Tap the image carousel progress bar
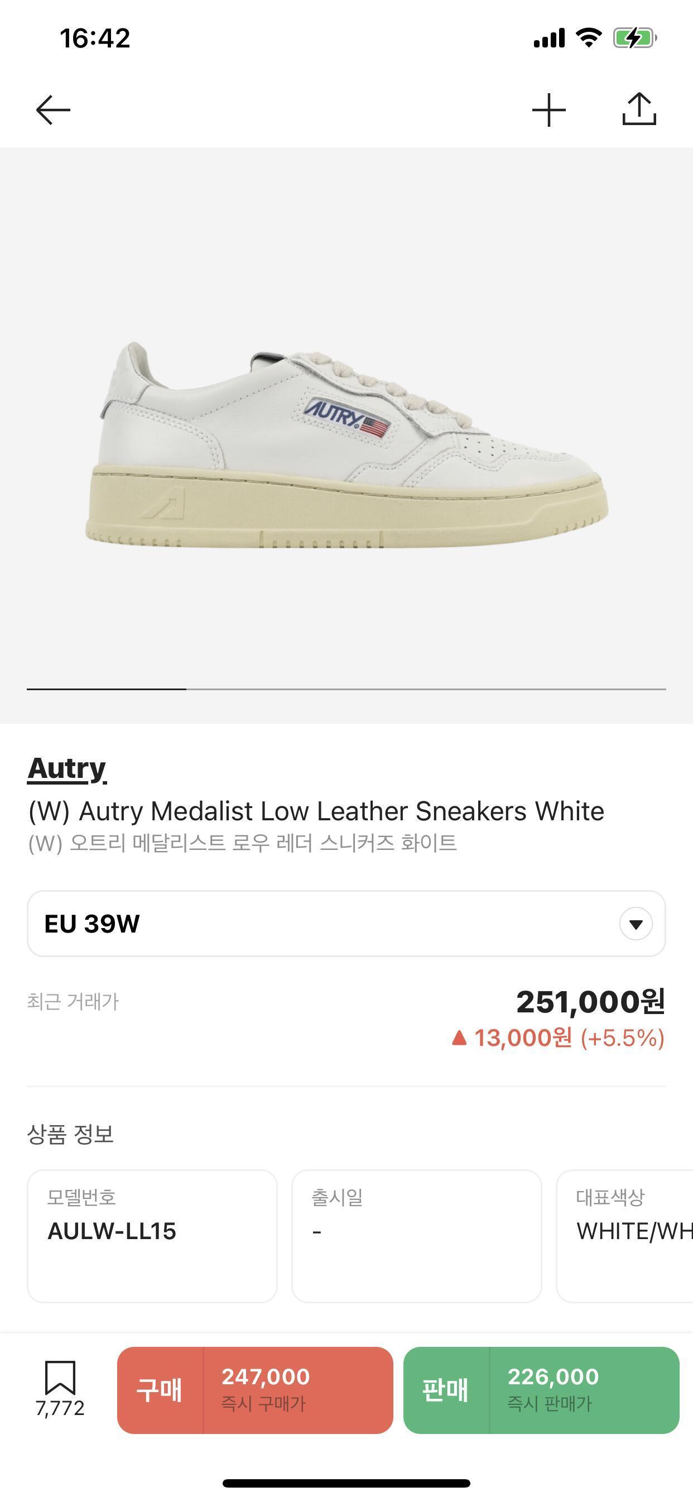The width and height of the screenshot is (693, 1501). click(x=346, y=689)
